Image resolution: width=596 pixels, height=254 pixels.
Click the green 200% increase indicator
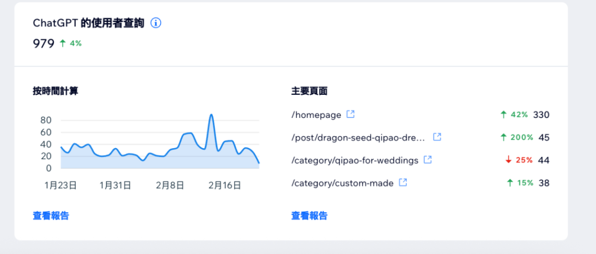(x=516, y=138)
